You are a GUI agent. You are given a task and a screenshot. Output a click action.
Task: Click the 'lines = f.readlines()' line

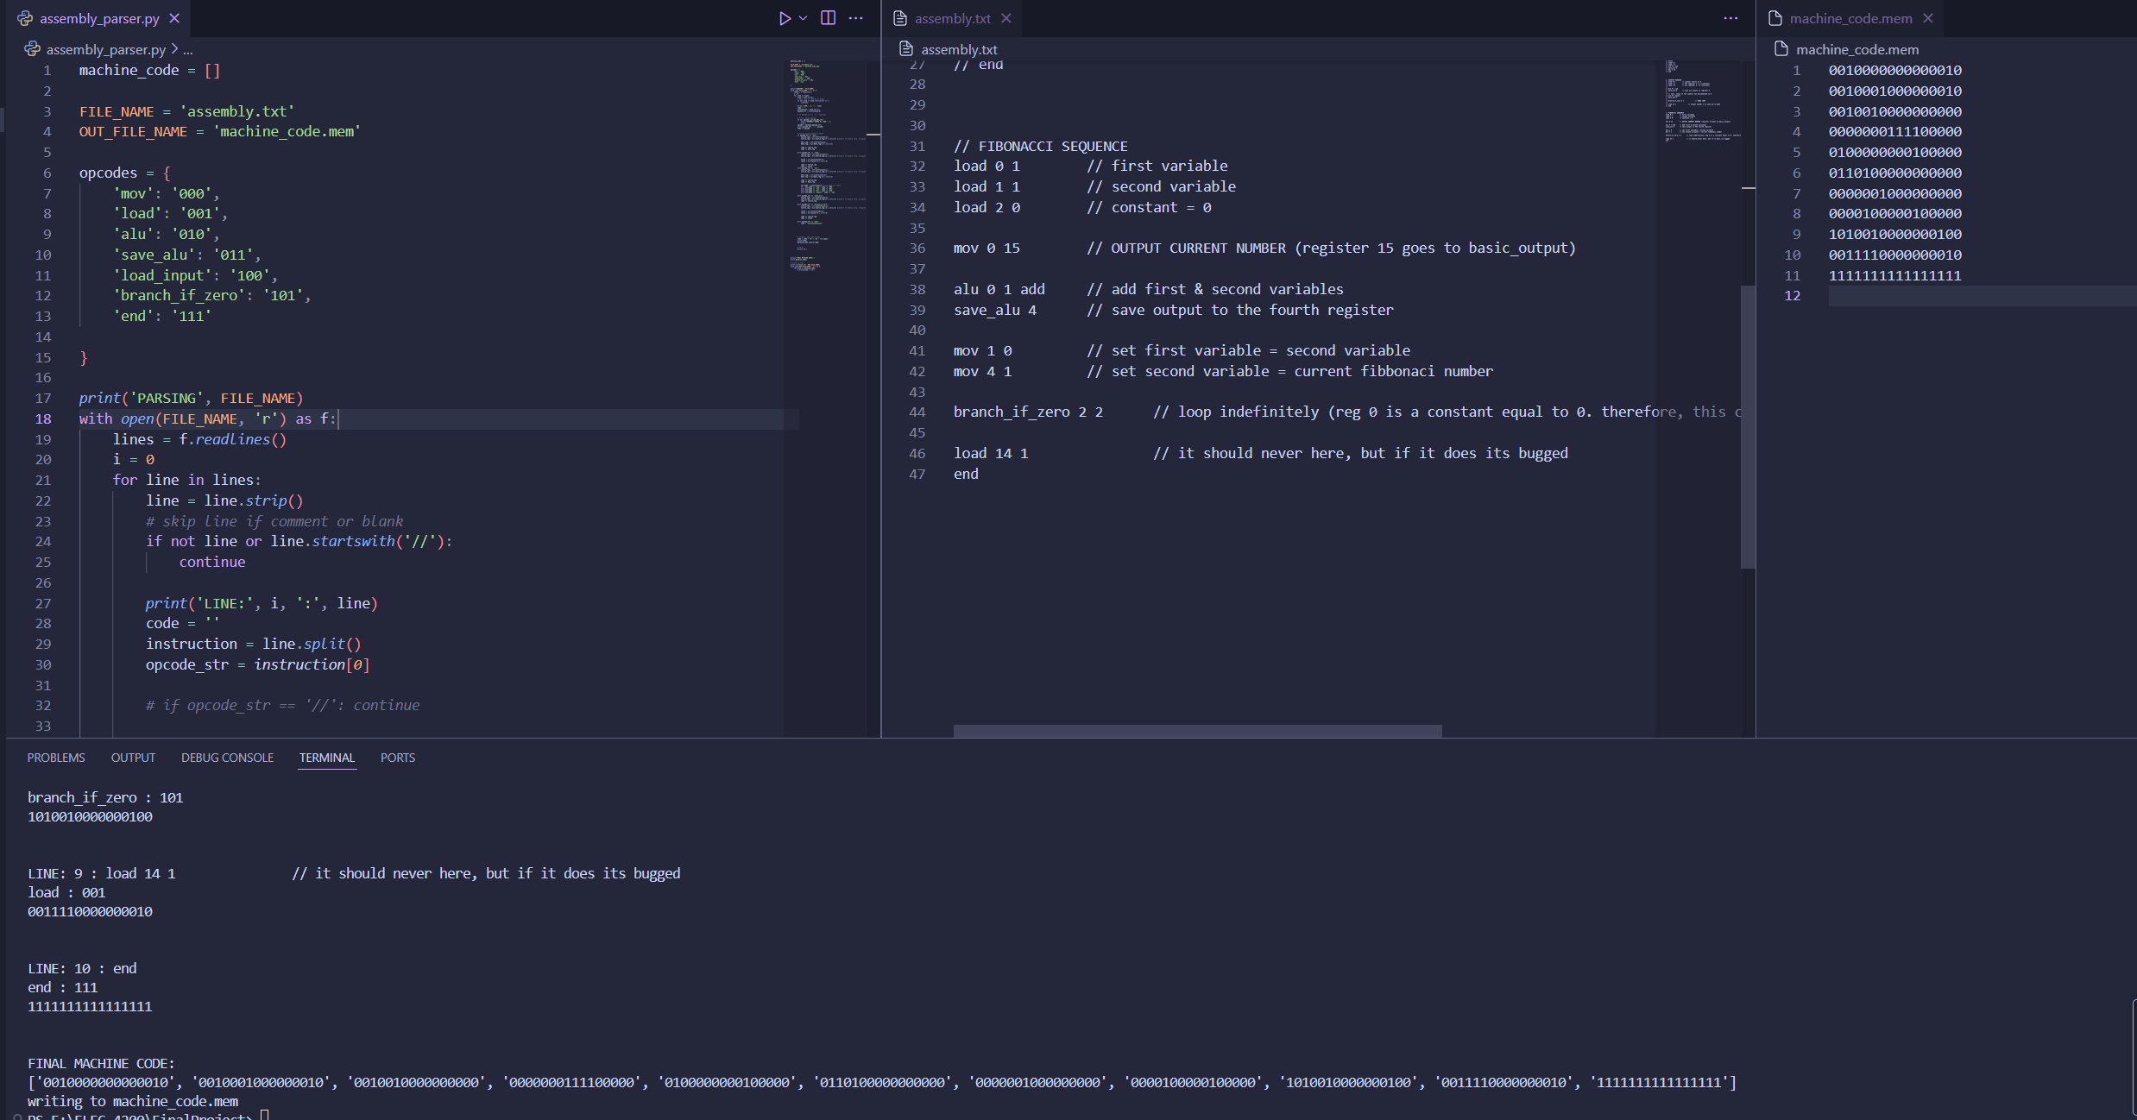point(199,440)
